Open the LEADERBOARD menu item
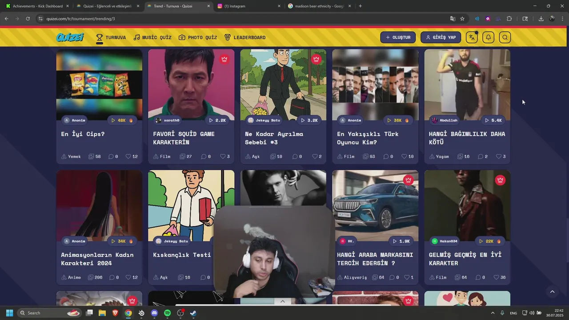Viewport: 569px width, 320px height. [x=245, y=37]
